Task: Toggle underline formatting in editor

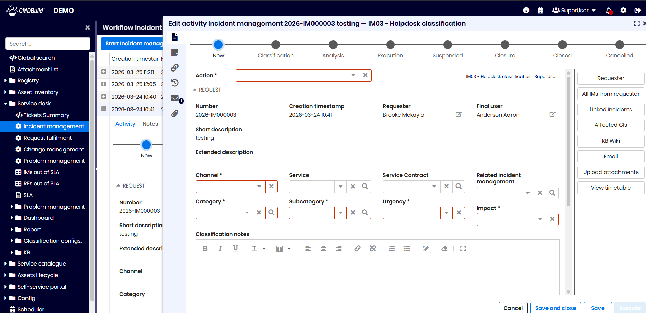Action: pyautogui.click(x=235, y=249)
